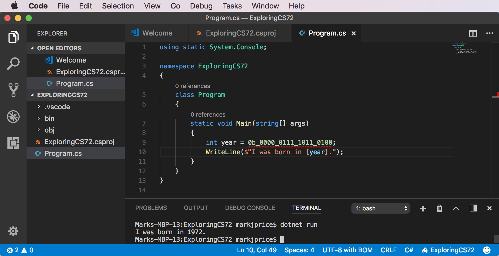Image resolution: width=499 pixels, height=256 pixels.
Task: Select Program.cs in Open Editors list
Action: click(76, 83)
